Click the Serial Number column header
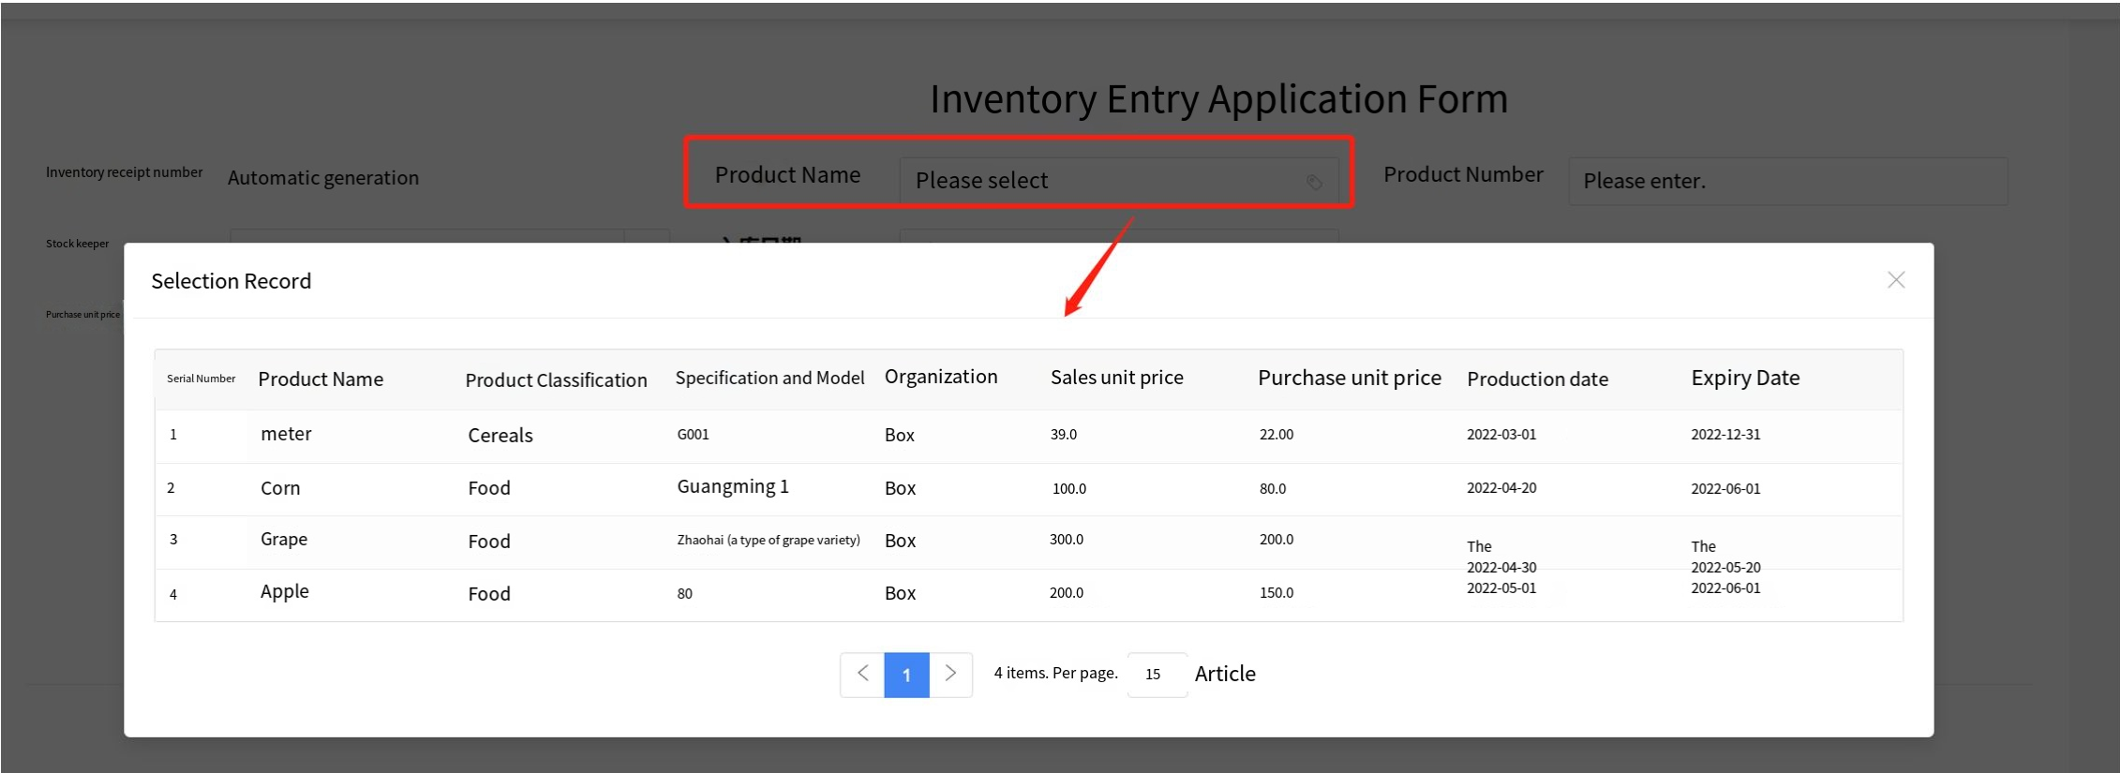Viewport: 2120px width, 773px height. coord(201,379)
